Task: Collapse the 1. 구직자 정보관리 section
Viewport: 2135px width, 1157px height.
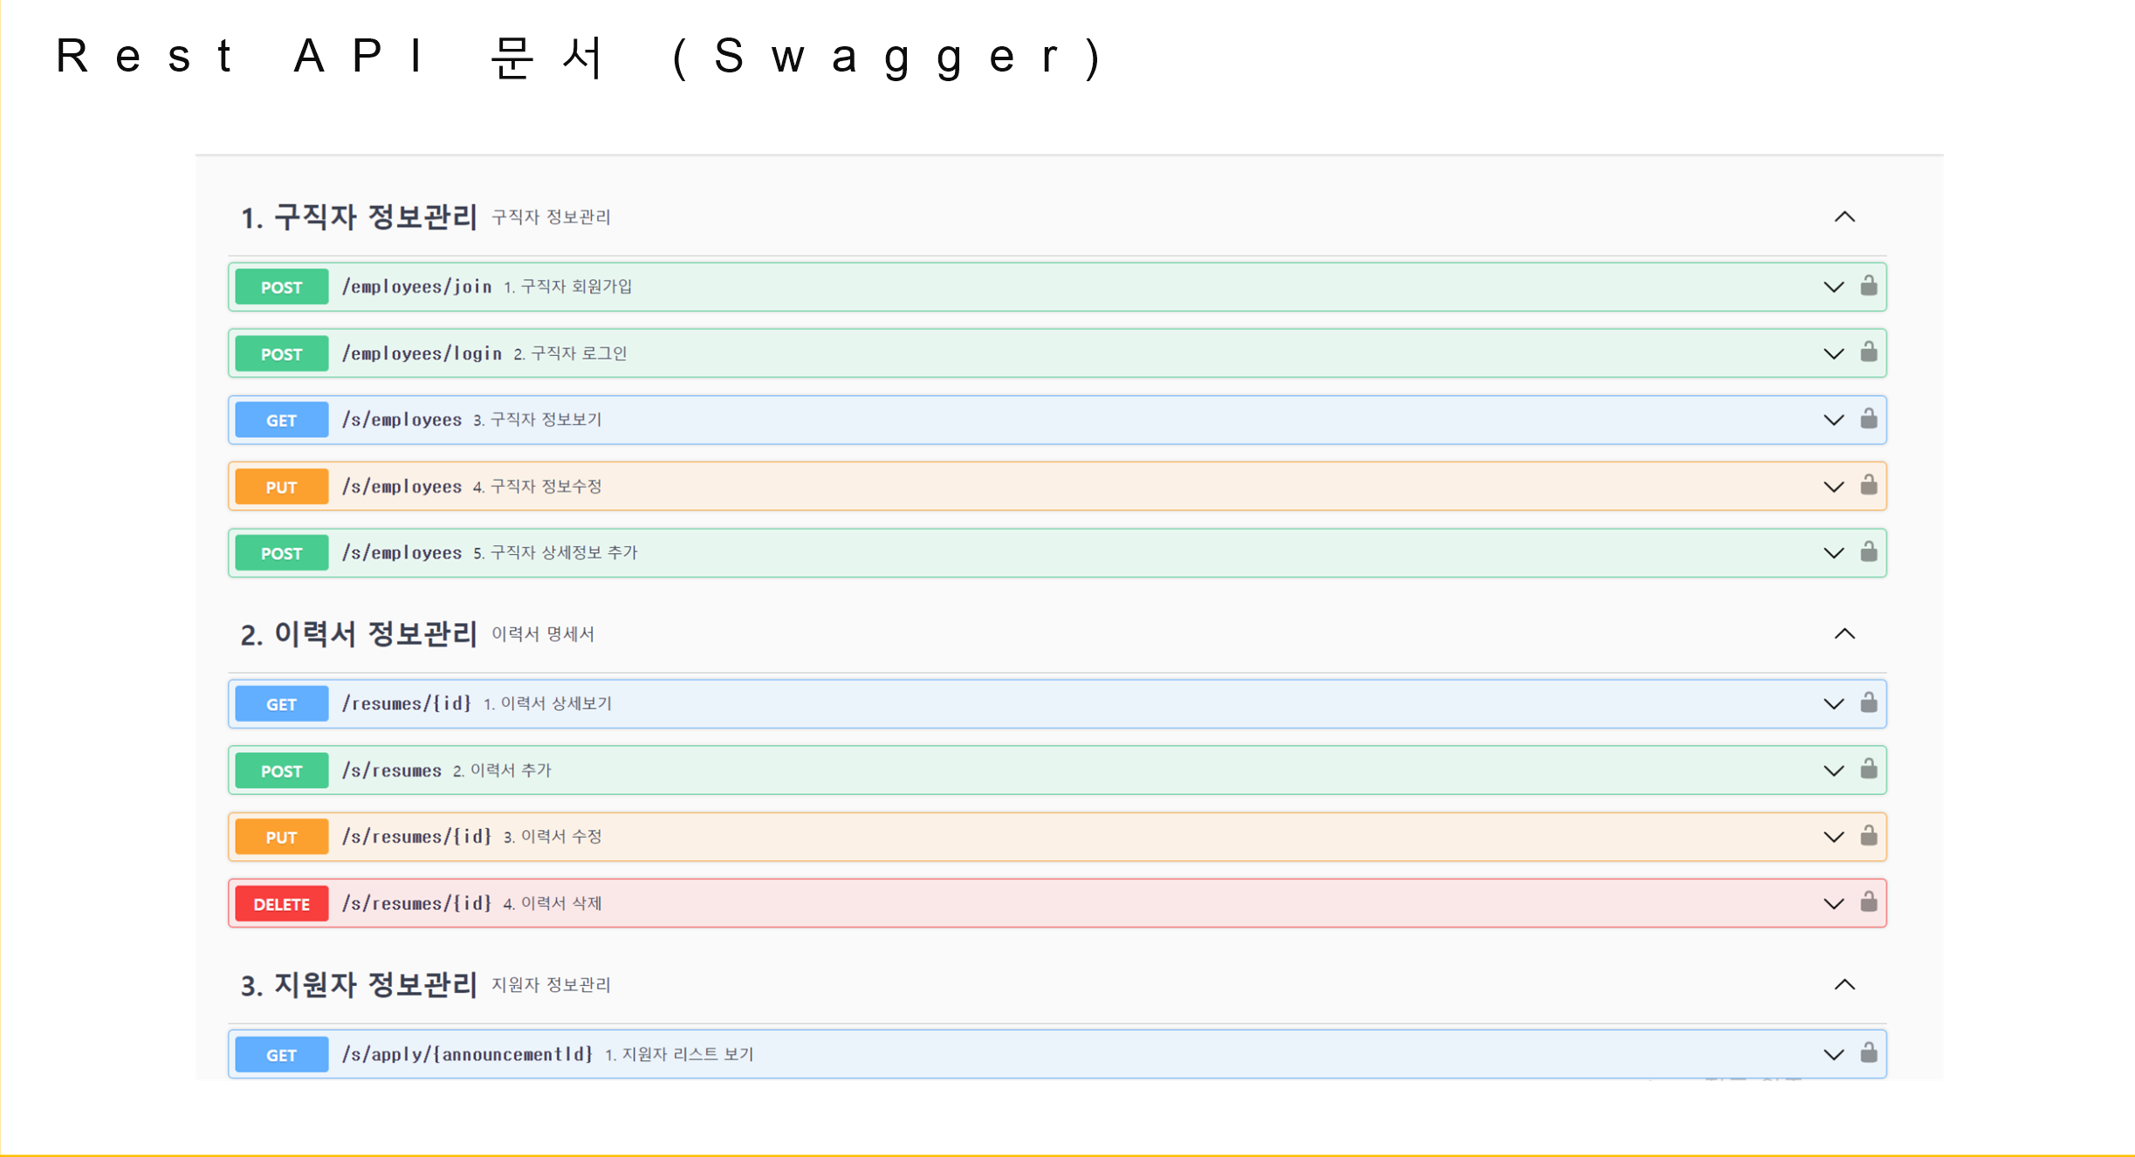Action: pyautogui.click(x=1844, y=217)
